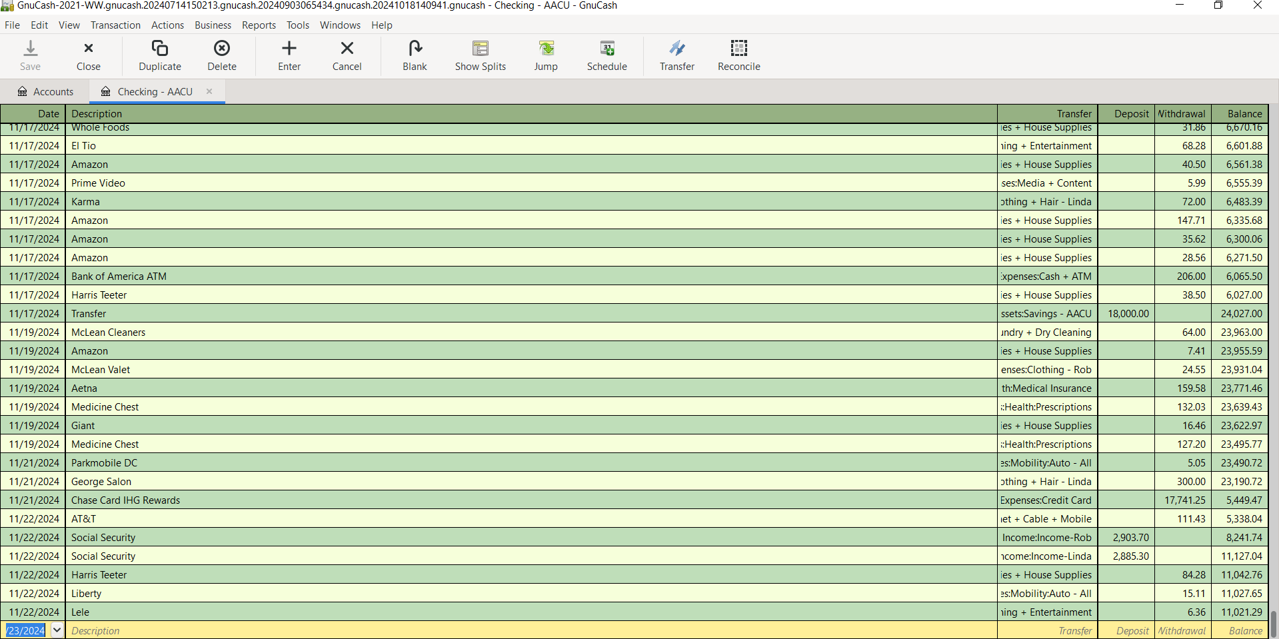This screenshot has height=639, width=1279.
Task: Click the blank Withdrawal entry field
Action: pyautogui.click(x=1182, y=630)
